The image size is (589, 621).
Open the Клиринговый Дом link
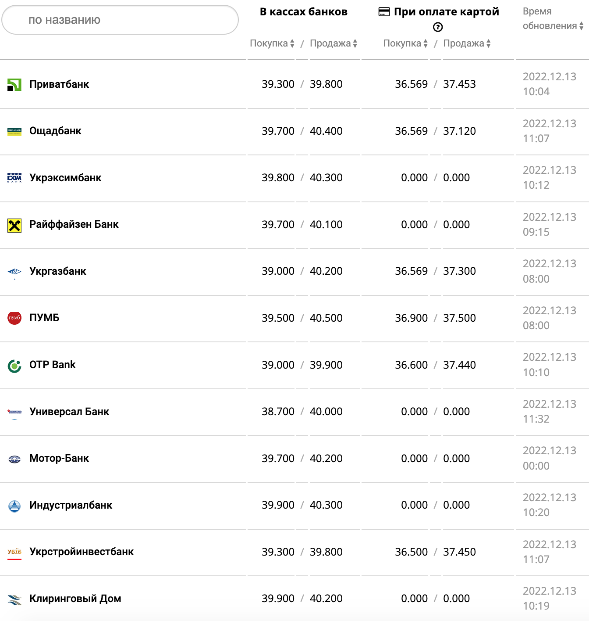(75, 599)
